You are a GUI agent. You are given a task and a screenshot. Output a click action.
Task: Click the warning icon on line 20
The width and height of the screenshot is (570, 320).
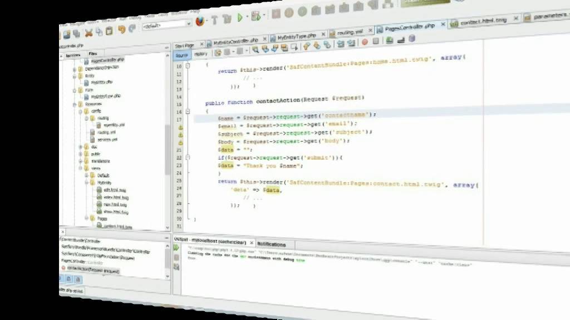[180, 143]
